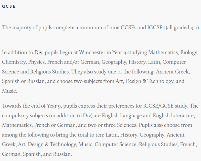Click 'German, Spanish, and Russian.' final line
Screen dimensions: 201x161
[x=37, y=154]
